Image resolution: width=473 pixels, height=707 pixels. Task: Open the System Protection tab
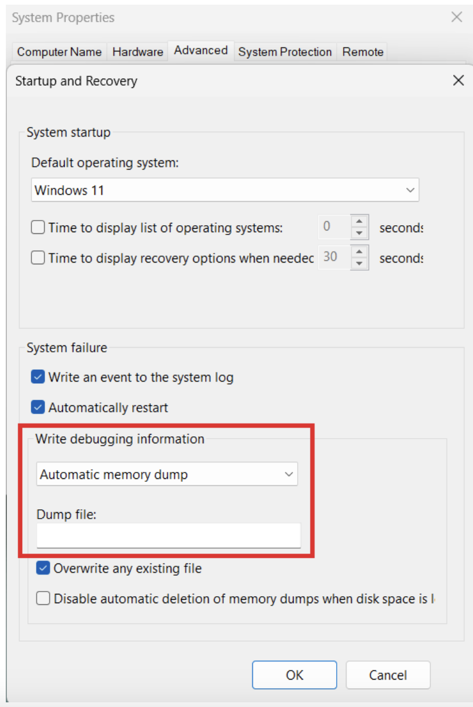[285, 52]
